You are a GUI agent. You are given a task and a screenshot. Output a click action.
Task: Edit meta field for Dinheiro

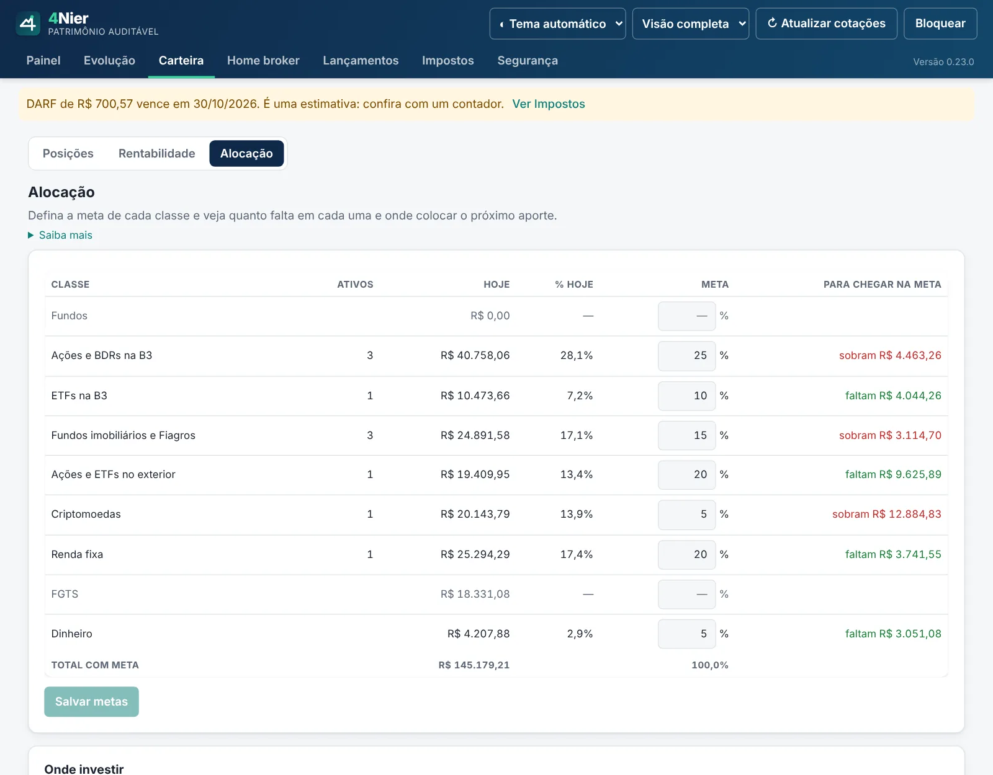(x=686, y=634)
